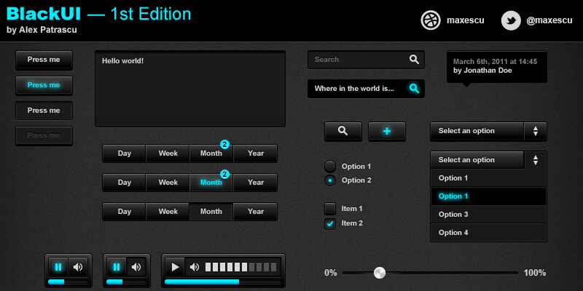Viewport: 583px width, 291px height.
Task: Choose the highlighted cyan Option 1 list entry
Action: pyautogui.click(x=488, y=196)
